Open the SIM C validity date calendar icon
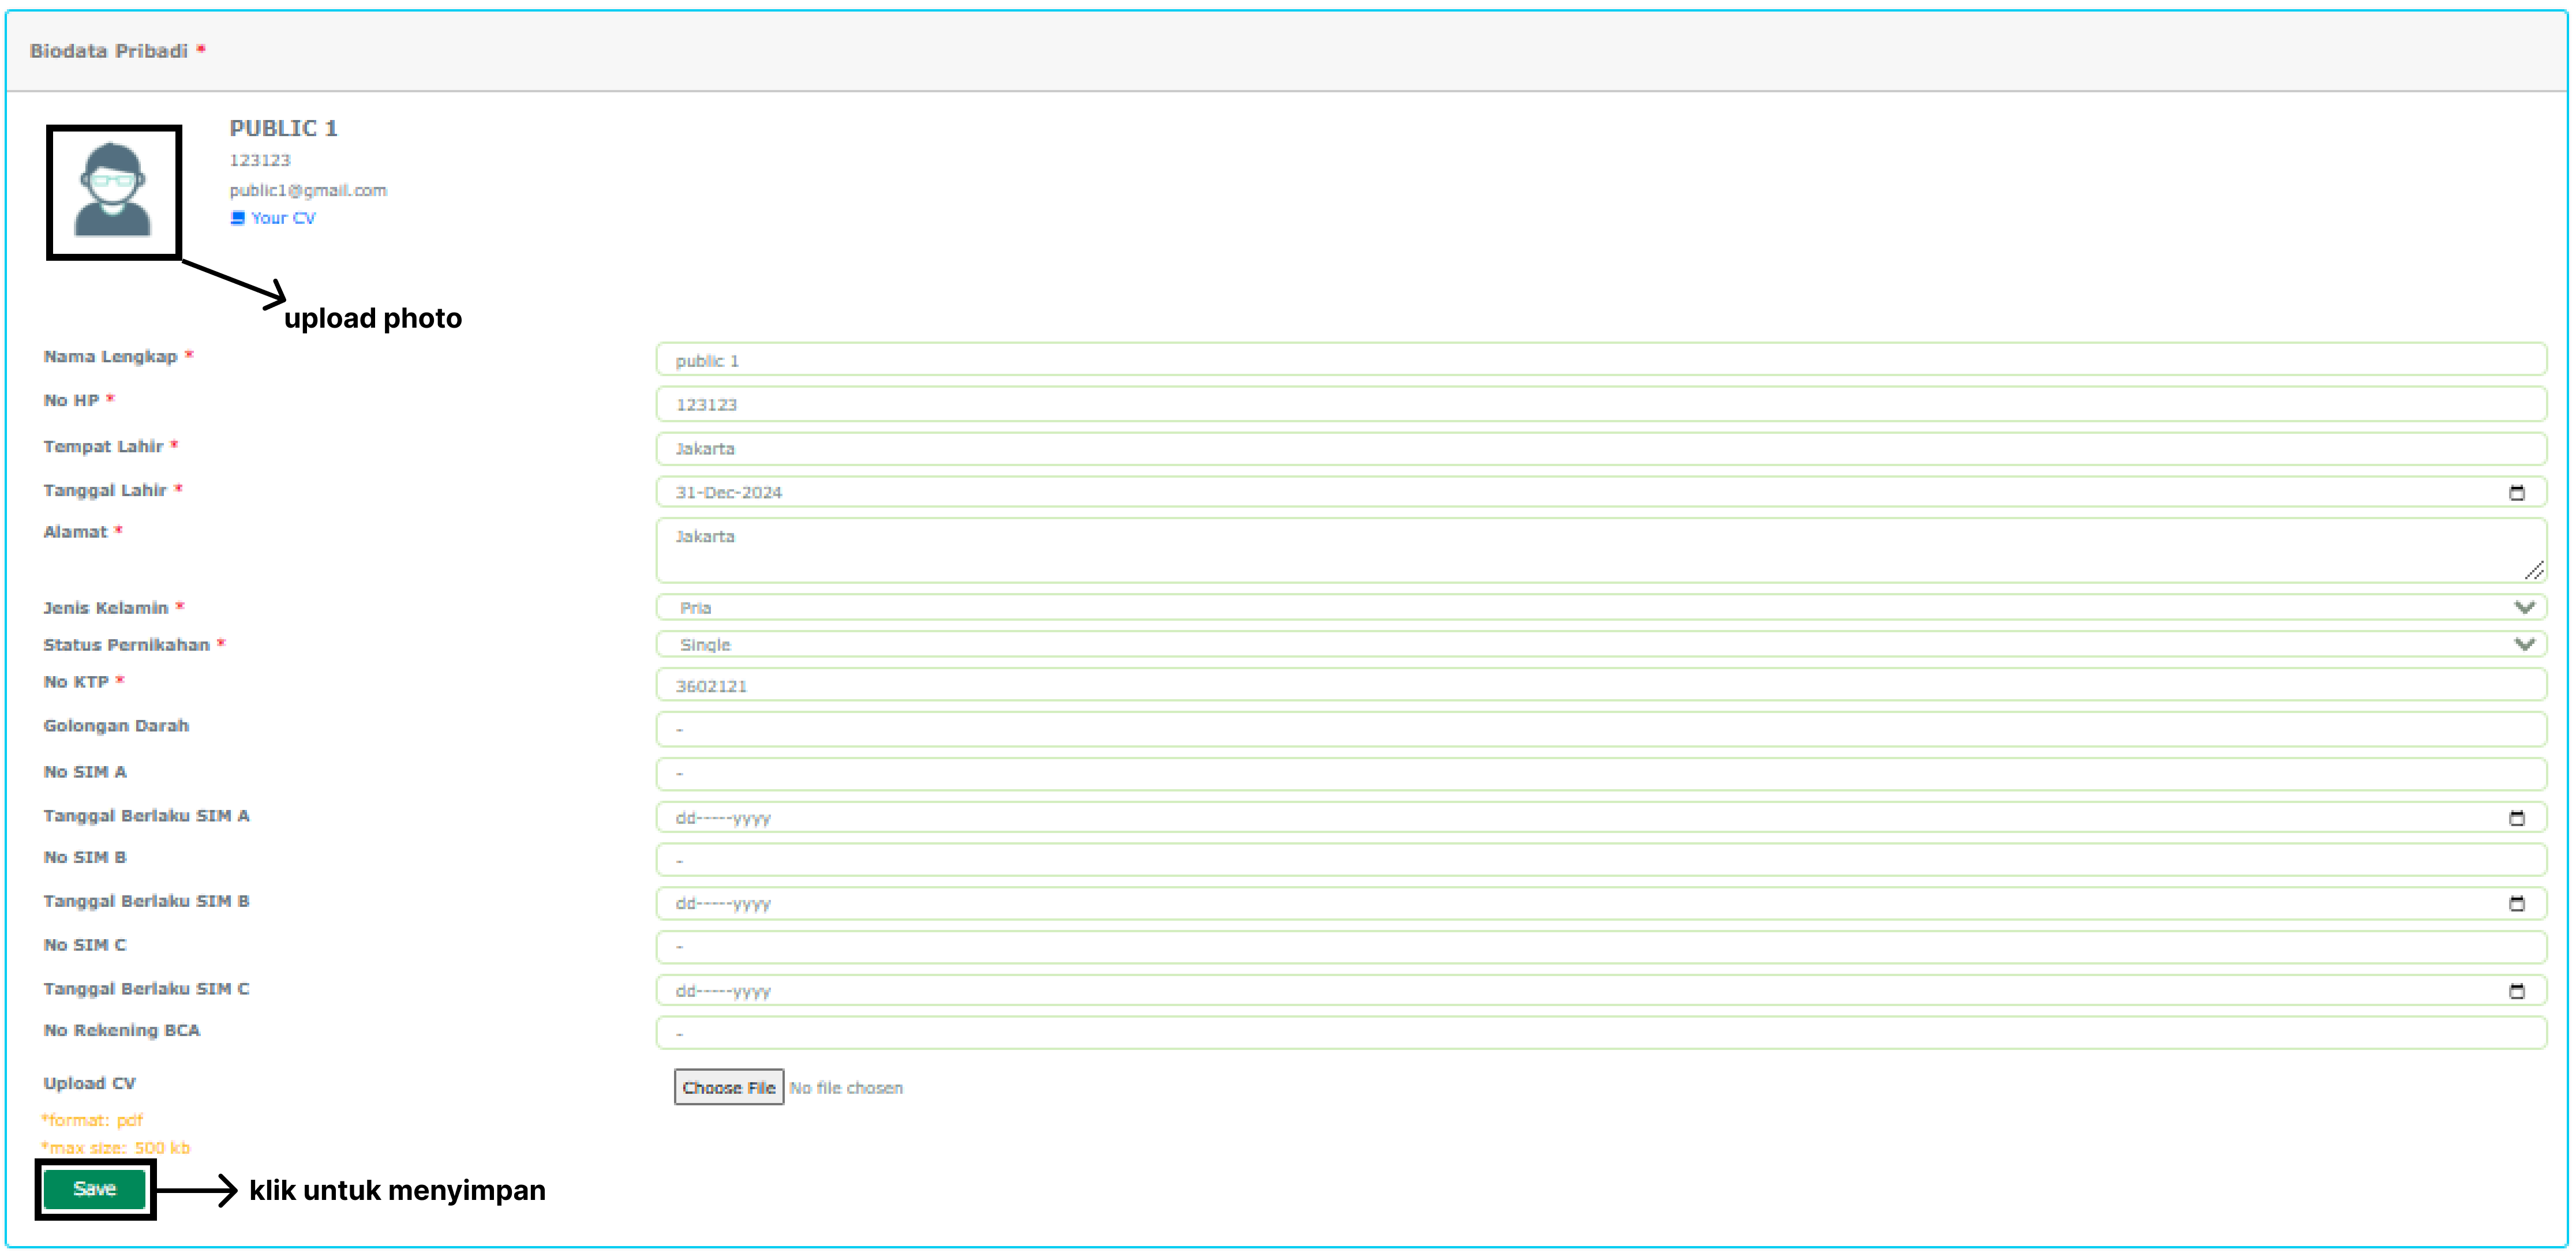The width and height of the screenshot is (2576, 1253). click(x=2516, y=991)
